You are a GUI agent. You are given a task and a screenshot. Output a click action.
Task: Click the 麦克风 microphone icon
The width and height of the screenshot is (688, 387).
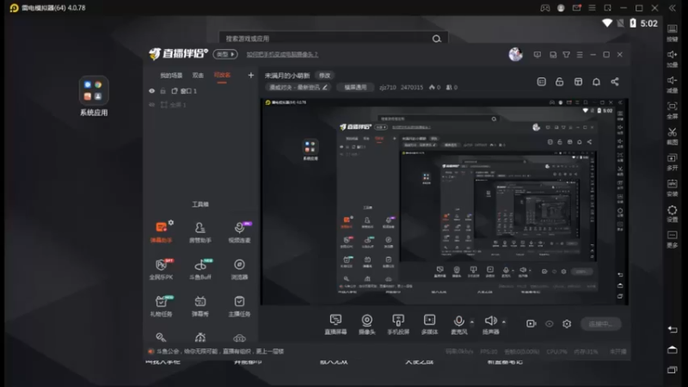pyautogui.click(x=458, y=321)
